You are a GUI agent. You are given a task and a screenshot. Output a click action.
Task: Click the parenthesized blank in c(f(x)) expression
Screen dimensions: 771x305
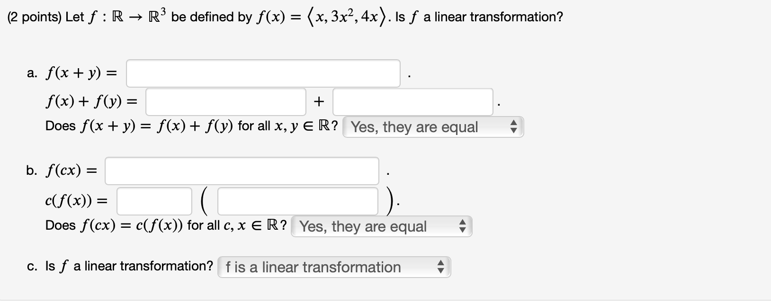click(x=296, y=201)
